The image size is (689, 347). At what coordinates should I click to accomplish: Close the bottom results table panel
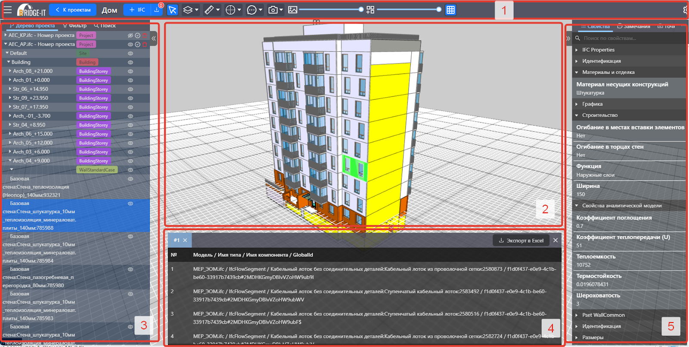coord(556,240)
